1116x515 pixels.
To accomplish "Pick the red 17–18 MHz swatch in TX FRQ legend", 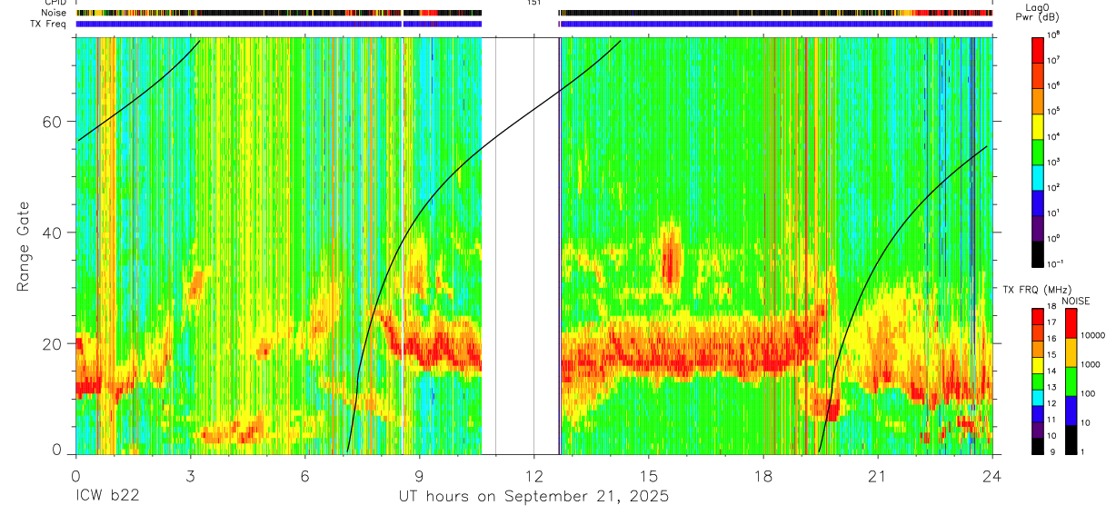I will 1038,316.
